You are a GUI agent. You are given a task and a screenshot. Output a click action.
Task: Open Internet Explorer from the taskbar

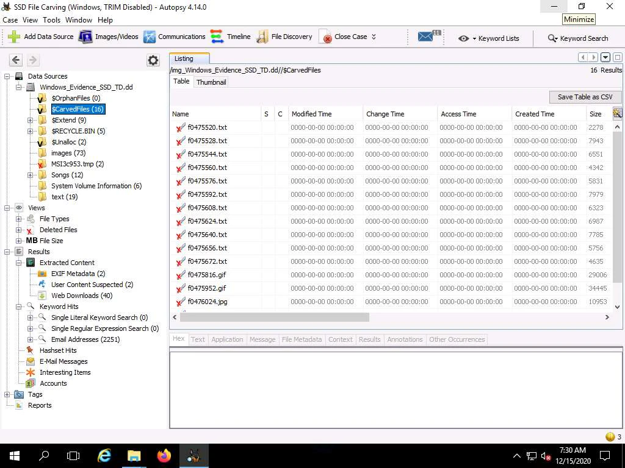pyautogui.click(x=104, y=456)
